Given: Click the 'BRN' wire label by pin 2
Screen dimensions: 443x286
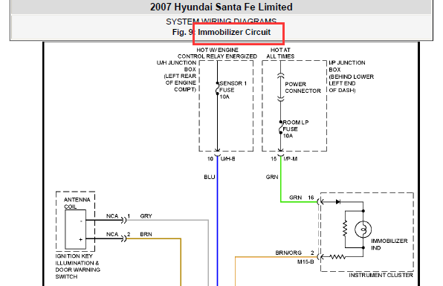Looking at the screenshot, I should coord(146,234).
